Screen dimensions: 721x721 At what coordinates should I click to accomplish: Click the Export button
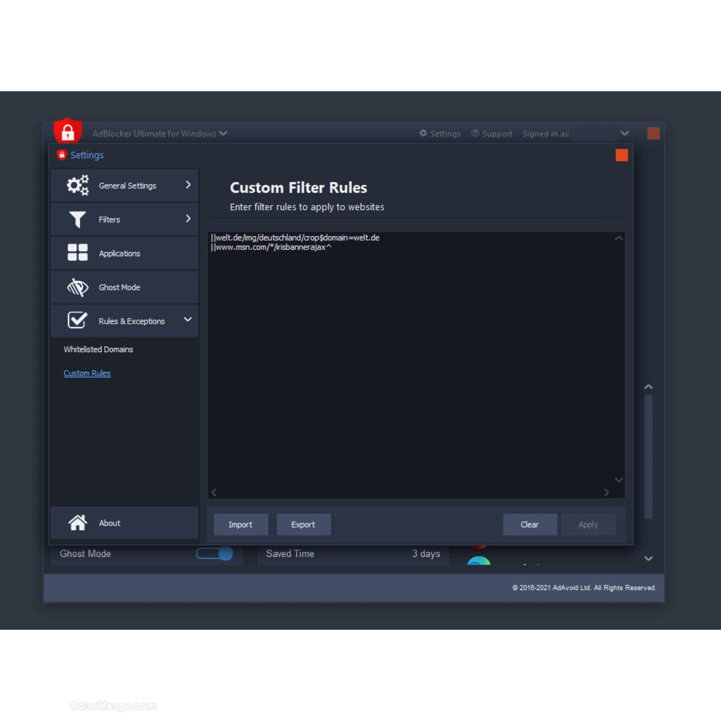tap(303, 524)
